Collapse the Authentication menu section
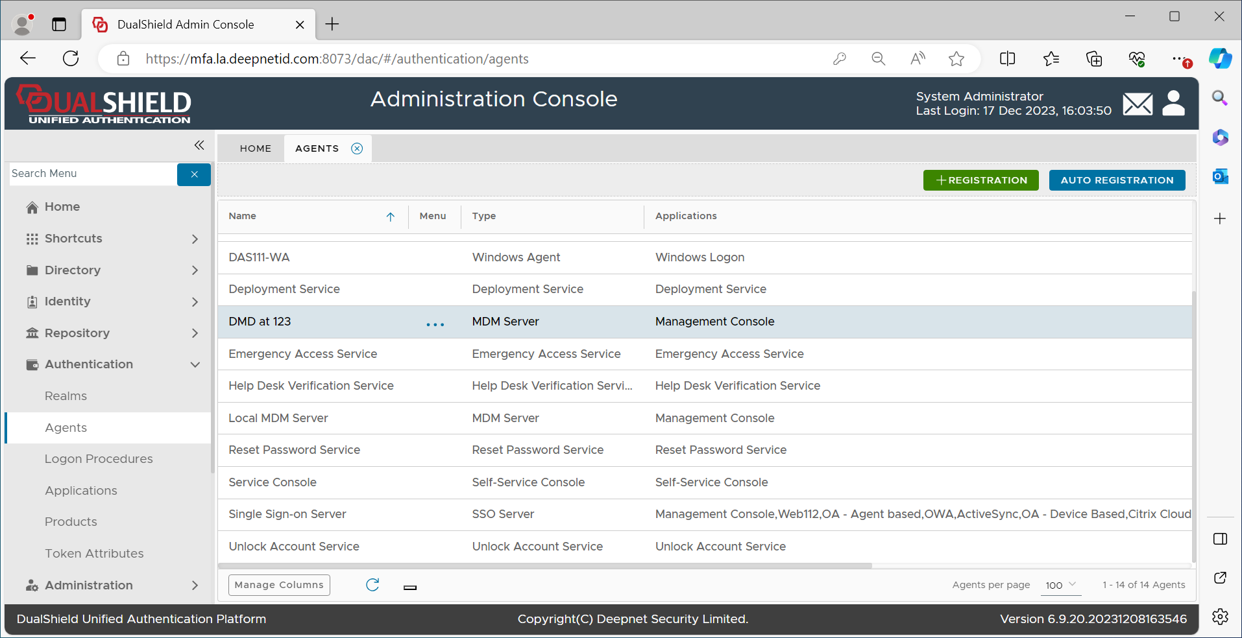1242x638 pixels. (195, 364)
